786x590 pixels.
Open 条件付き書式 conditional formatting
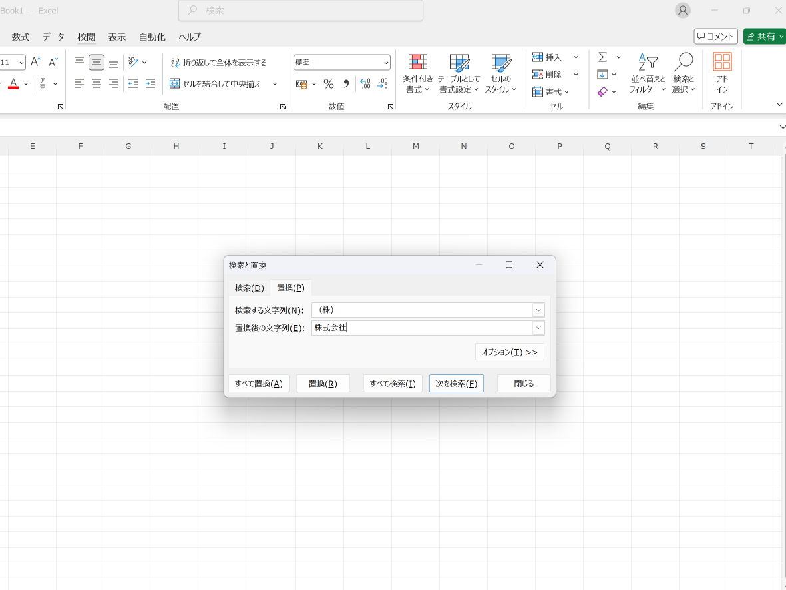(x=417, y=73)
